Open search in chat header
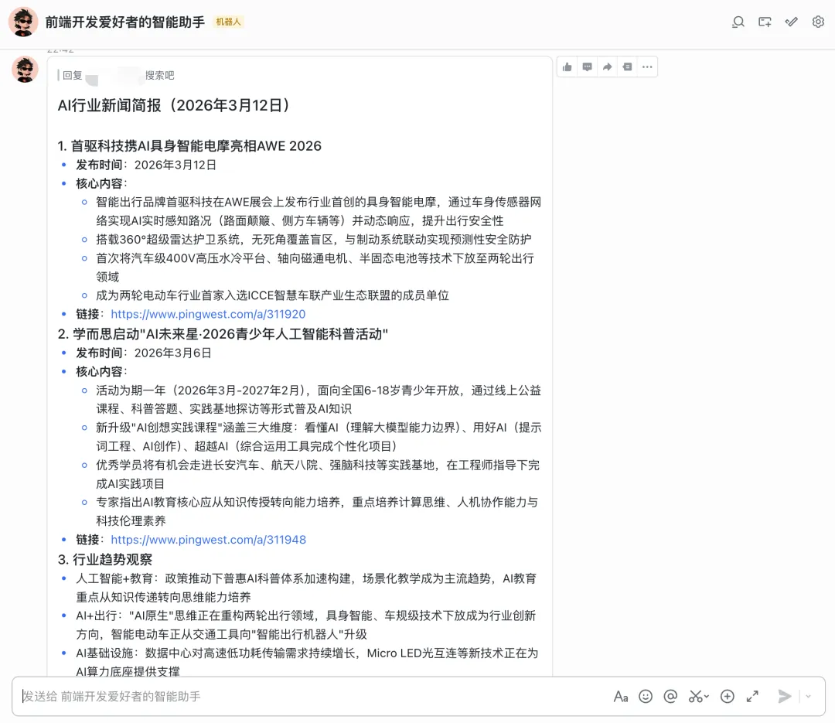Image resolution: width=835 pixels, height=723 pixels. click(738, 22)
